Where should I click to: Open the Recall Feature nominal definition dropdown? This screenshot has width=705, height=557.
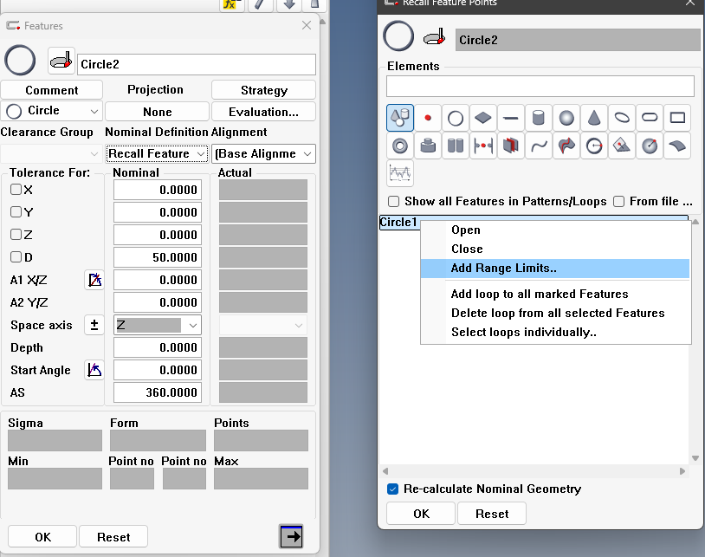157,153
